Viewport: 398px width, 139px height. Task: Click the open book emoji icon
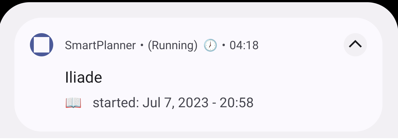tap(73, 103)
